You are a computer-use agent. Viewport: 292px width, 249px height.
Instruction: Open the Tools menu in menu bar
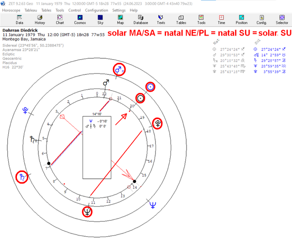click(60, 10)
